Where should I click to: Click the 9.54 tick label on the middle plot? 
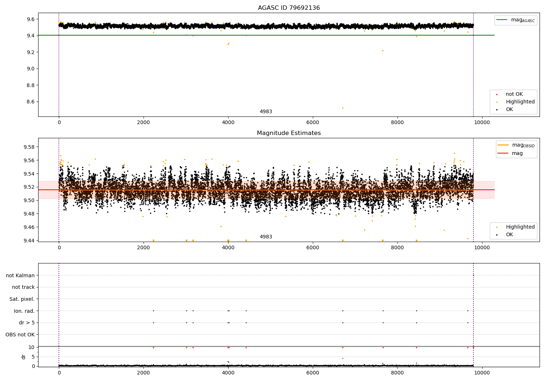pyautogui.click(x=28, y=174)
